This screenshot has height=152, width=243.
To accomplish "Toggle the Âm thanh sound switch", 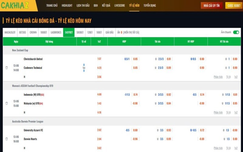I will 236,32.
